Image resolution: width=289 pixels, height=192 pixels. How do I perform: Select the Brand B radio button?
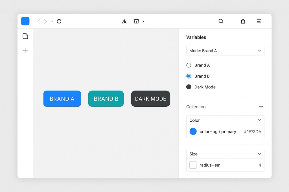click(189, 76)
